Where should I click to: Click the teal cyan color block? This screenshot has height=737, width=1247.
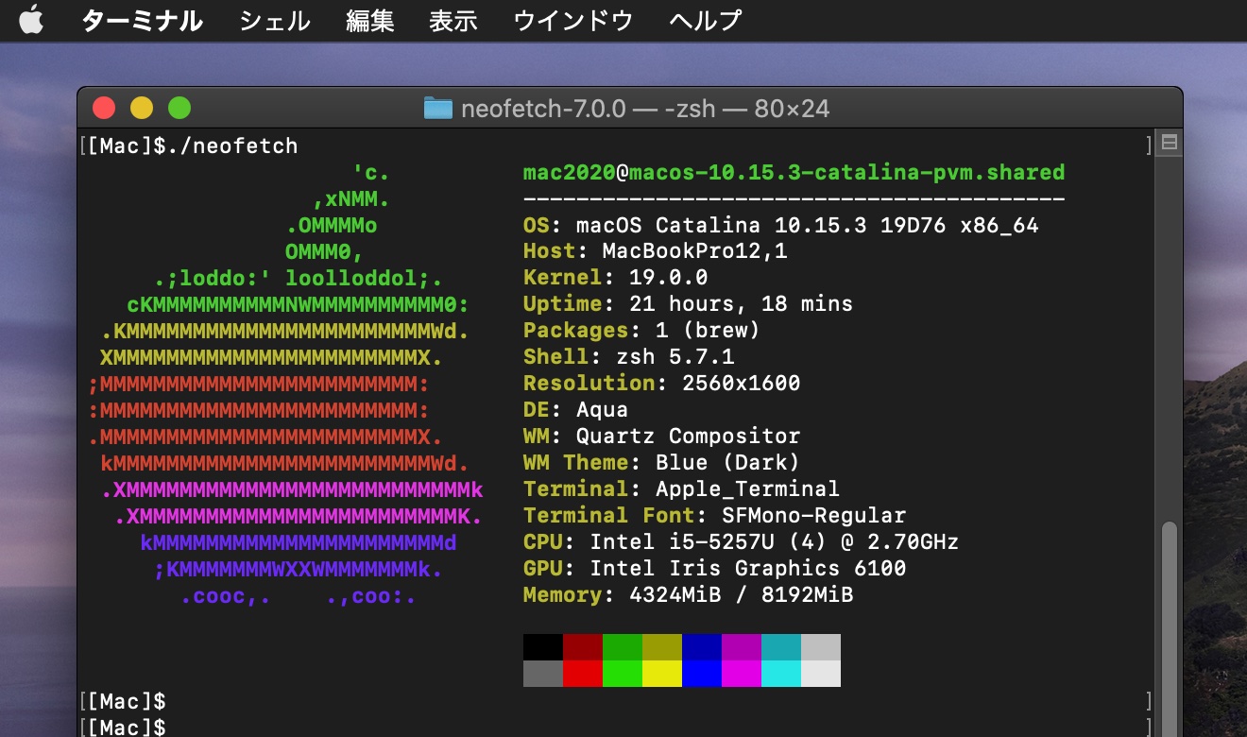coord(781,647)
